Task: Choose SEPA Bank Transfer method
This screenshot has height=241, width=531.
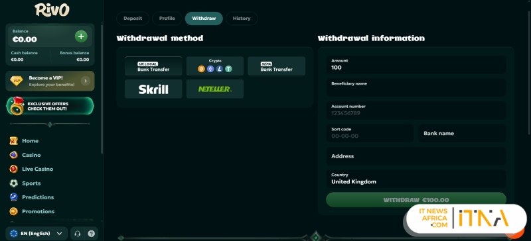Action: coord(276,66)
